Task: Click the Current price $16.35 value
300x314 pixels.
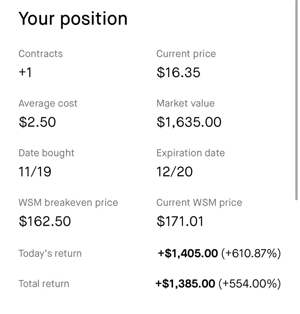Action: 178,72
